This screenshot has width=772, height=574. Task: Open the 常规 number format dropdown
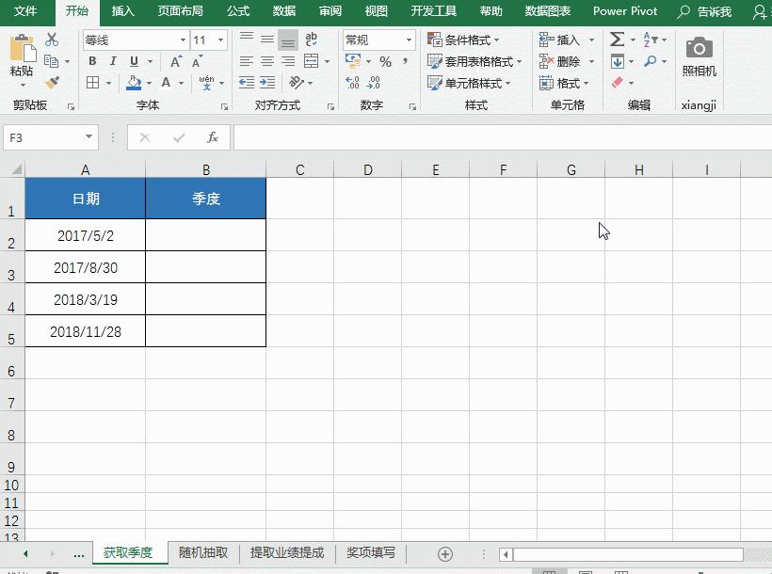(409, 40)
